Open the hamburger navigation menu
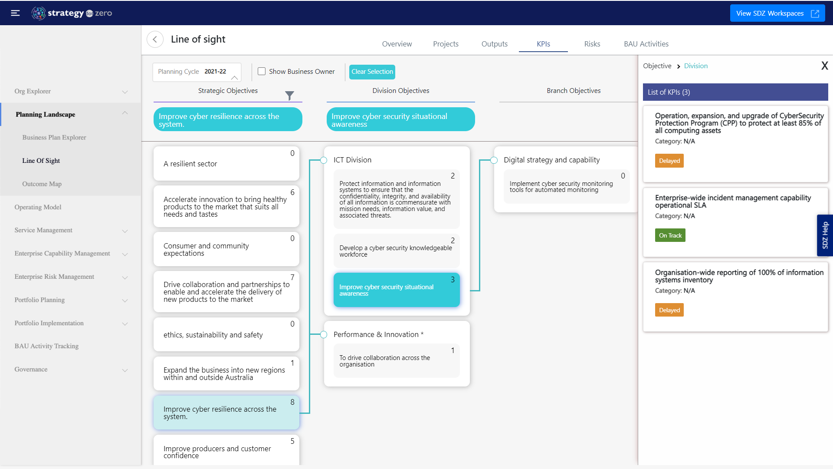Image resolution: width=833 pixels, height=469 pixels. click(x=15, y=13)
